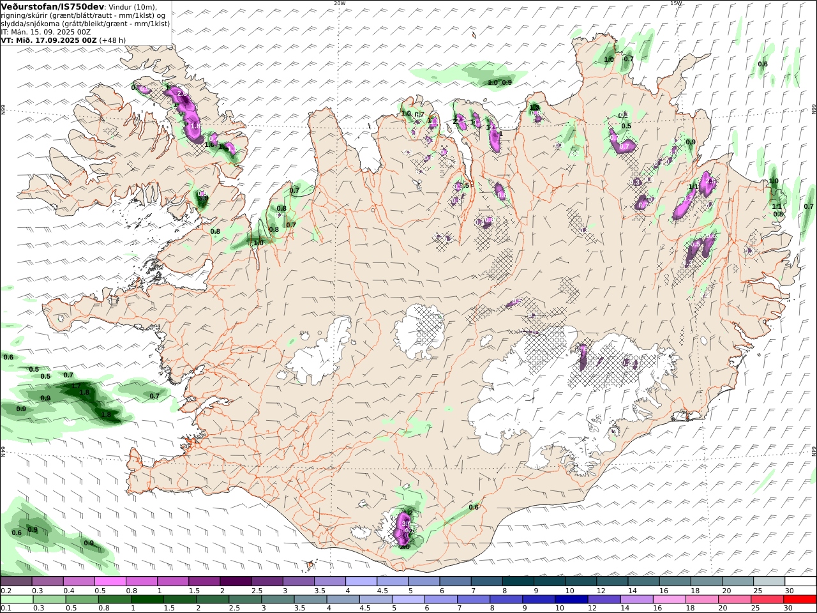Viewport: 817px width, 613px height.
Task: Pick the 1–1.5 magenta sleet/snow legend swatch
Action: click(173, 581)
